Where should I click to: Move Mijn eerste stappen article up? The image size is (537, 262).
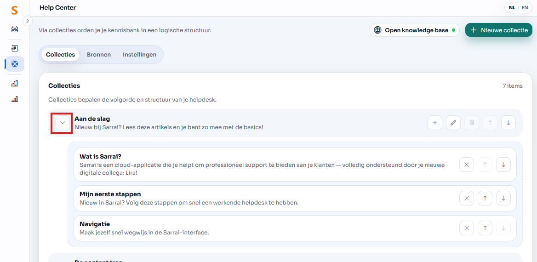pos(485,198)
